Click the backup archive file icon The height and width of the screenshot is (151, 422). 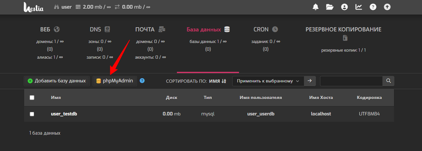[344, 38]
